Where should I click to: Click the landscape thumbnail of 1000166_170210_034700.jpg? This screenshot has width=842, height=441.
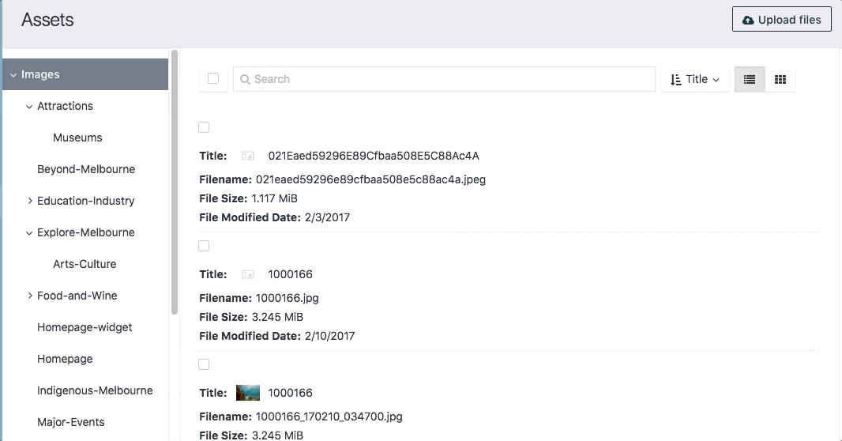click(x=247, y=393)
